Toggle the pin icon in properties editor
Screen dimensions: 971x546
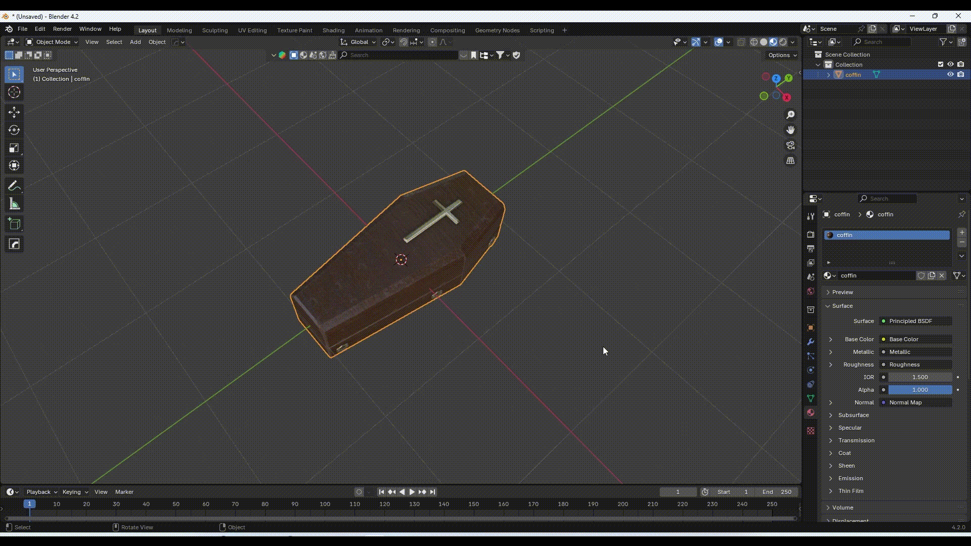coord(961,214)
